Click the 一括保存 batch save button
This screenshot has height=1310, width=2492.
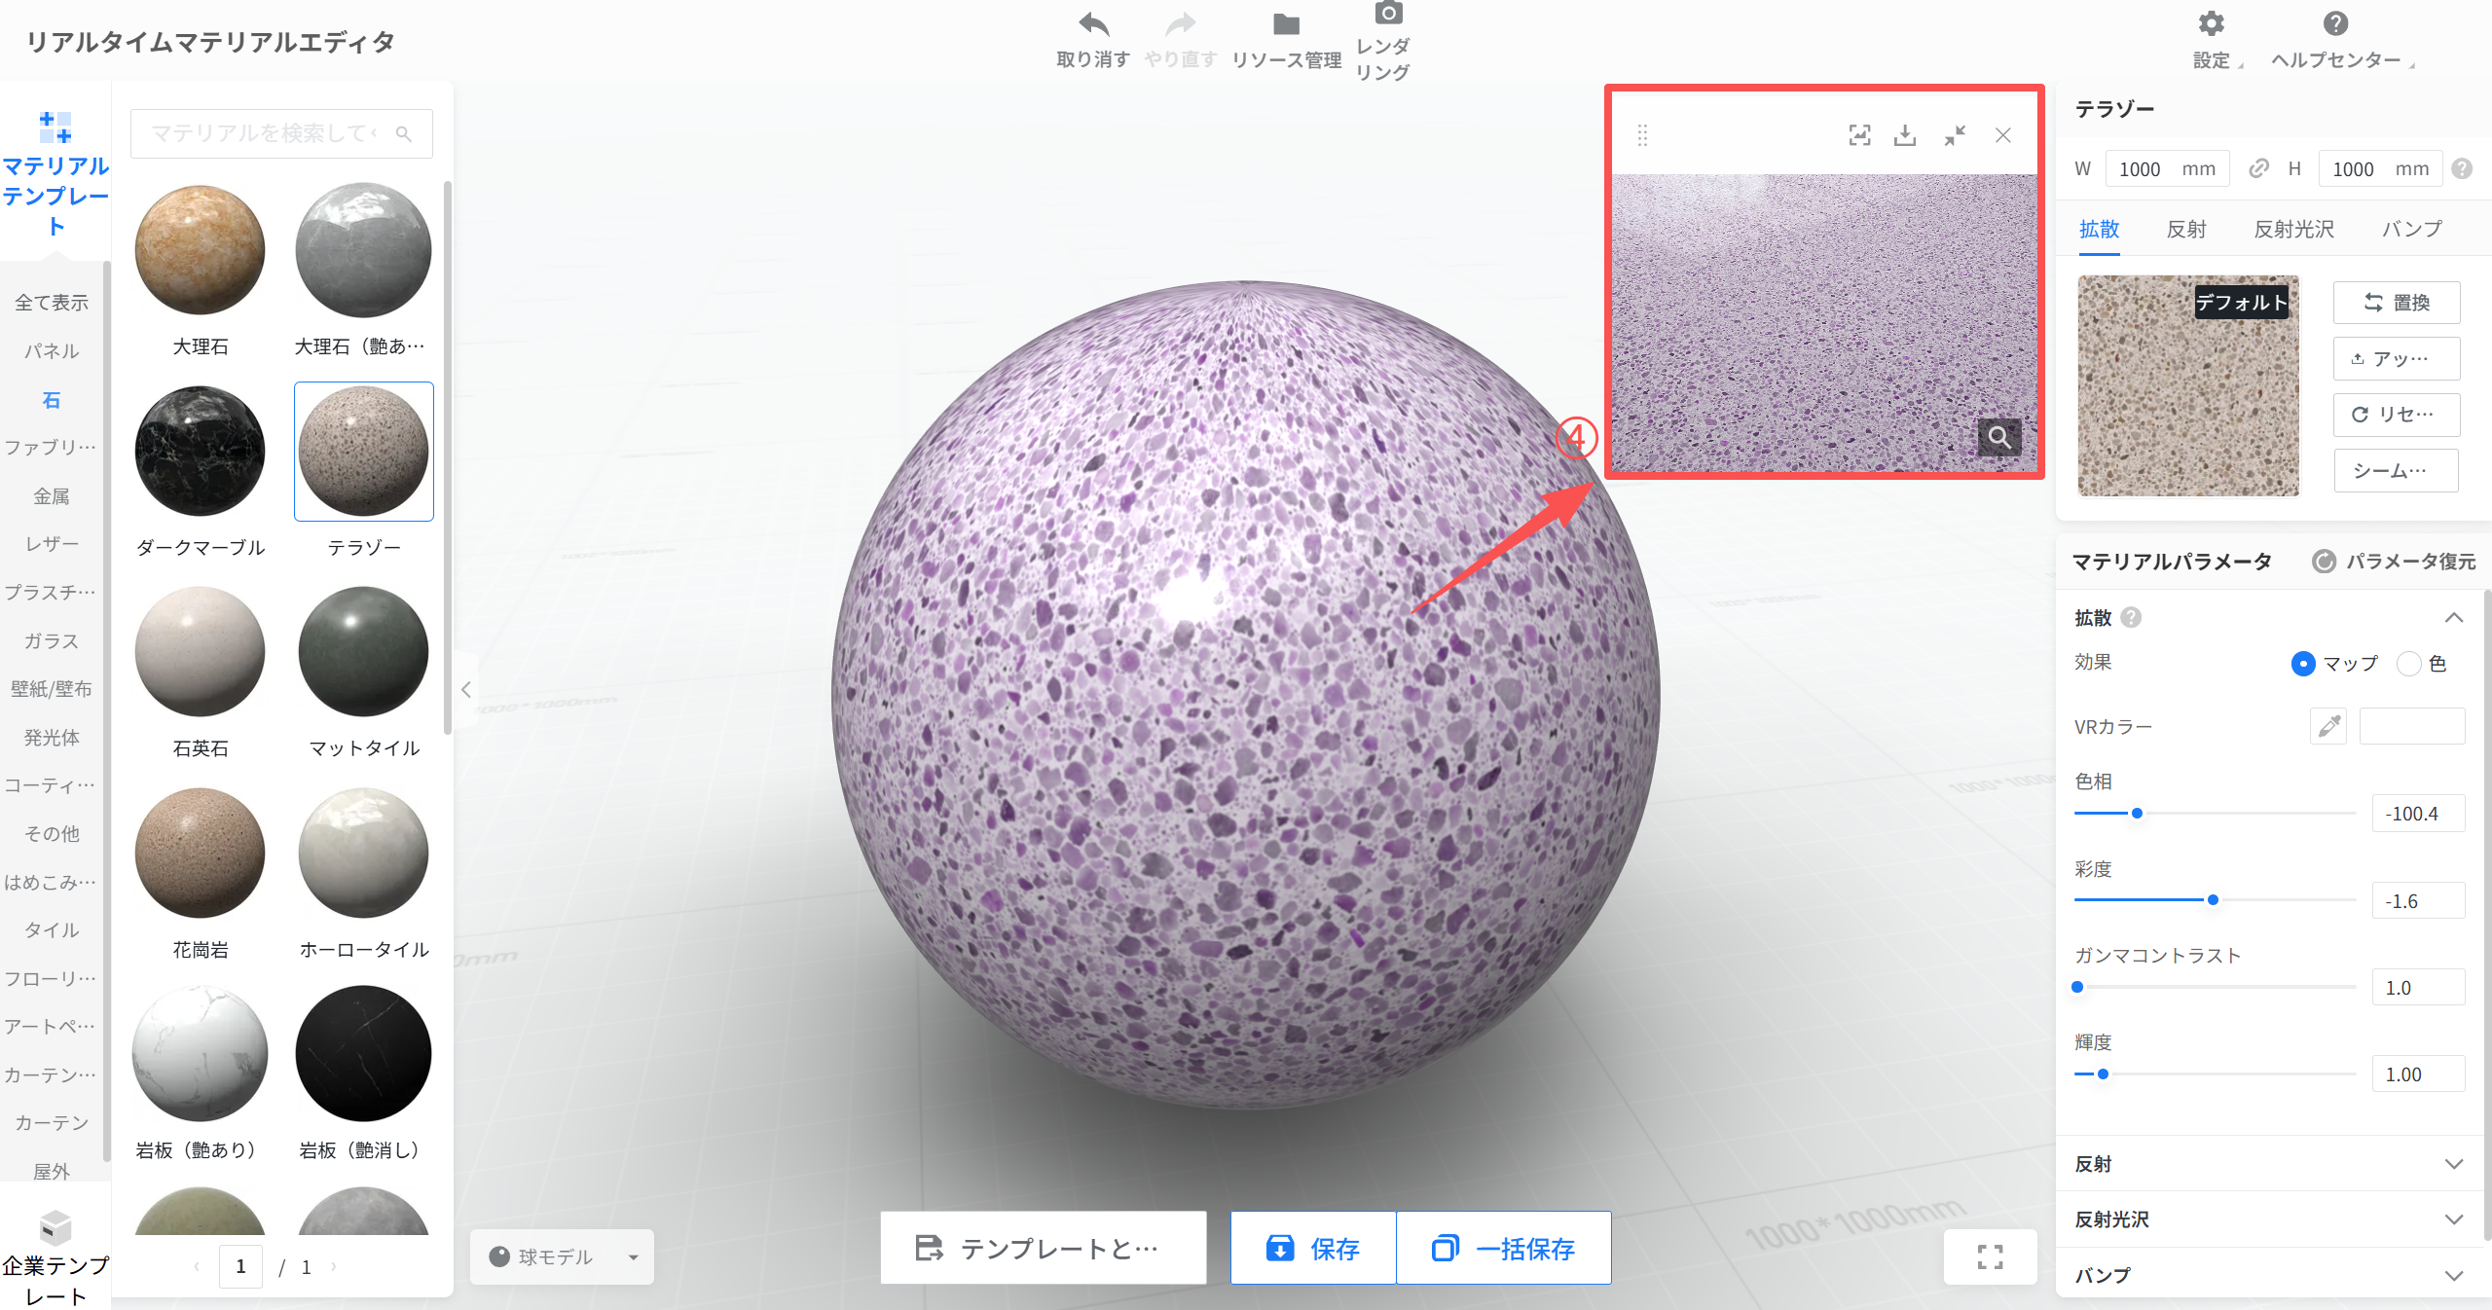point(1504,1248)
